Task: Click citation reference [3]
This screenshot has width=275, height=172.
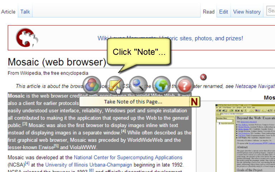Action: coord(25,124)
